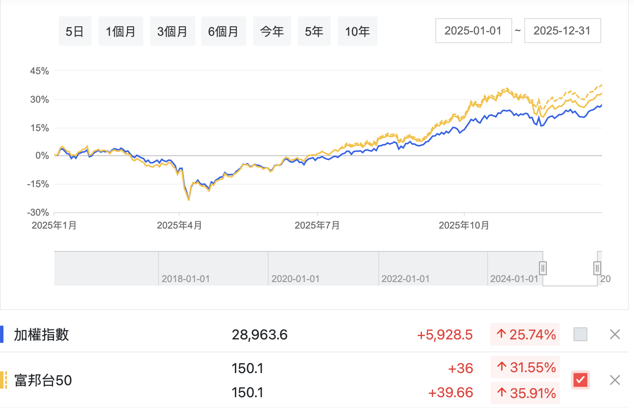Click the yellow 富邦台50 color marker
This screenshot has width=634, height=408.
[3, 380]
